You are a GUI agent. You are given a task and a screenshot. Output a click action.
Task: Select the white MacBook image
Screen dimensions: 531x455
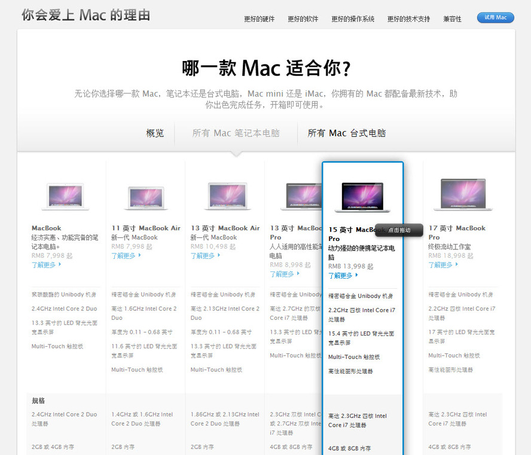[65, 196]
